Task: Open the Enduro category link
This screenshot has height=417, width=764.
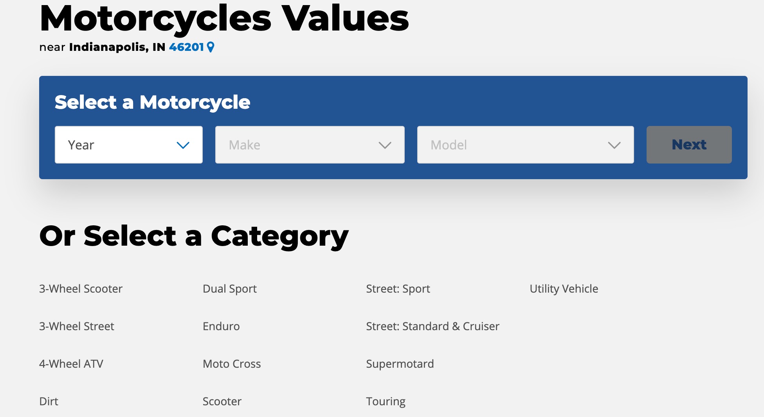Action: tap(221, 326)
